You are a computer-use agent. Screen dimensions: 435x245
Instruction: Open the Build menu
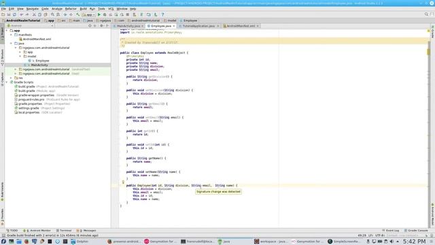click(83, 9)
